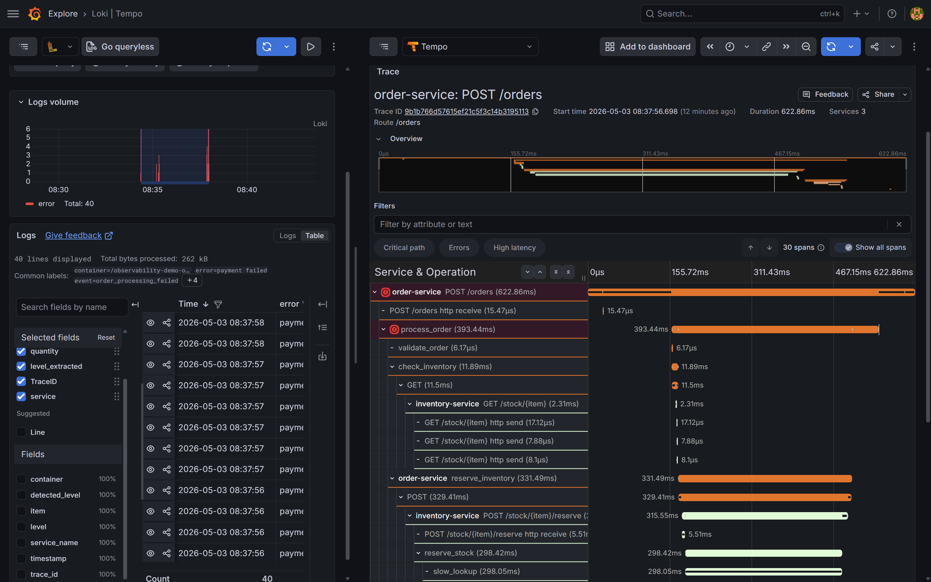Collapse the Logs volume panel
This screenshot has height=582, width=931.
tap(21, 102)
